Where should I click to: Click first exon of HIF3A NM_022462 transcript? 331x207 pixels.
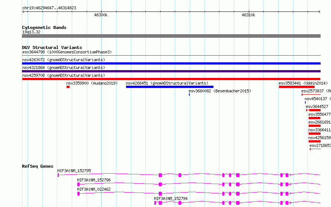pos(78,194)
